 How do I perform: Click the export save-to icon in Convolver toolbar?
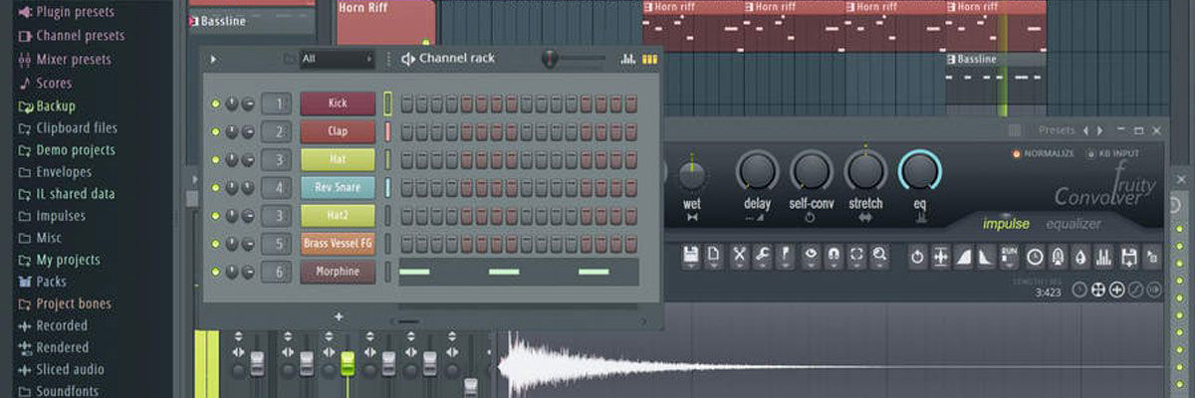pyautogui.click(x=1128, y=257)
